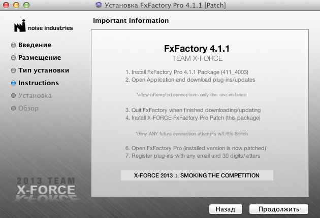Click step 6 Open FxFactory Pro line
Image resolution: width=320 pixels, height=218 pixels.
pos(196,148)
